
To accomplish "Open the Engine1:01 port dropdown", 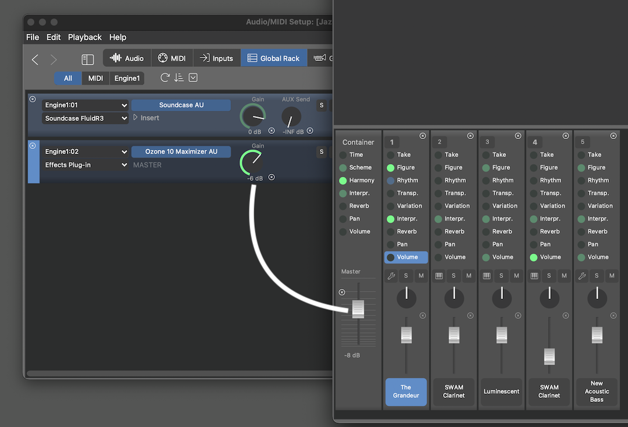I will click(85, 105).
